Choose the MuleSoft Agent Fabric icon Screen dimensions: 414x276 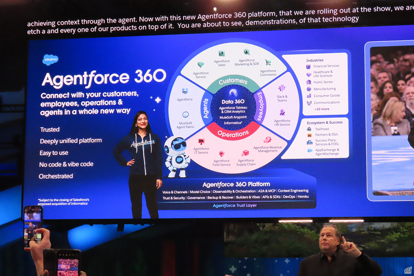point(185,114)
